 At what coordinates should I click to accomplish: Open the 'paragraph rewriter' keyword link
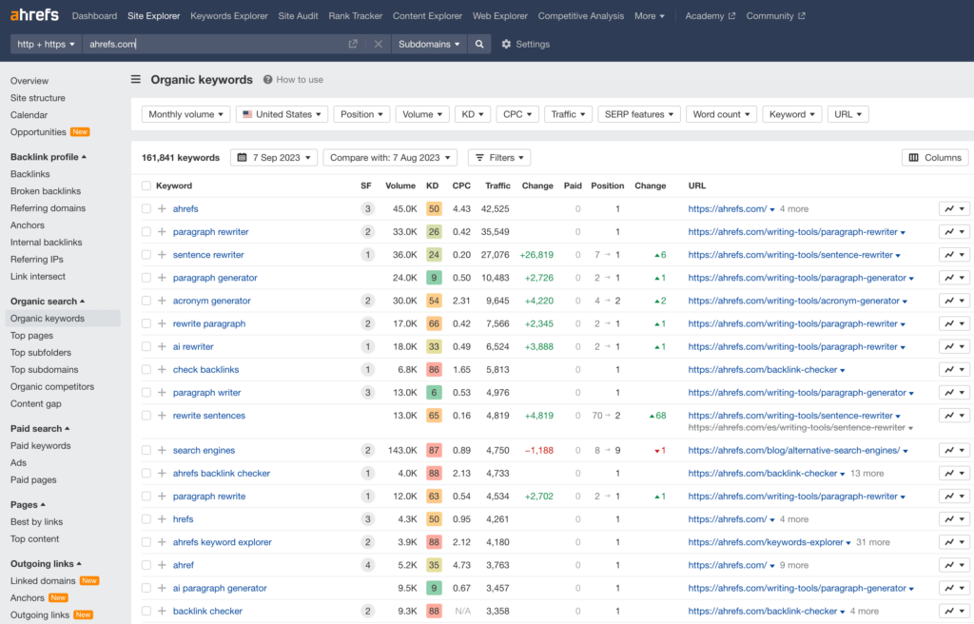[x=210, y=232]
